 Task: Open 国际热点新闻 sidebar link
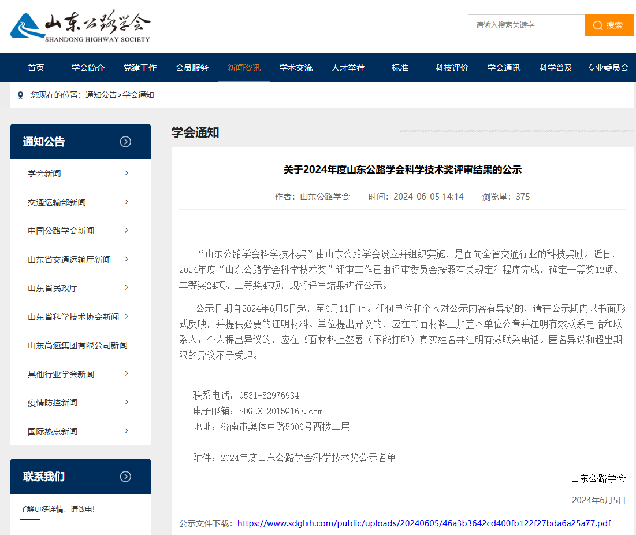coord(53,431)
